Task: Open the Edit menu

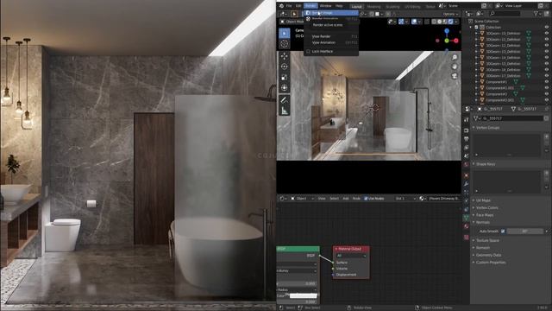Action: tap(298, 6)
